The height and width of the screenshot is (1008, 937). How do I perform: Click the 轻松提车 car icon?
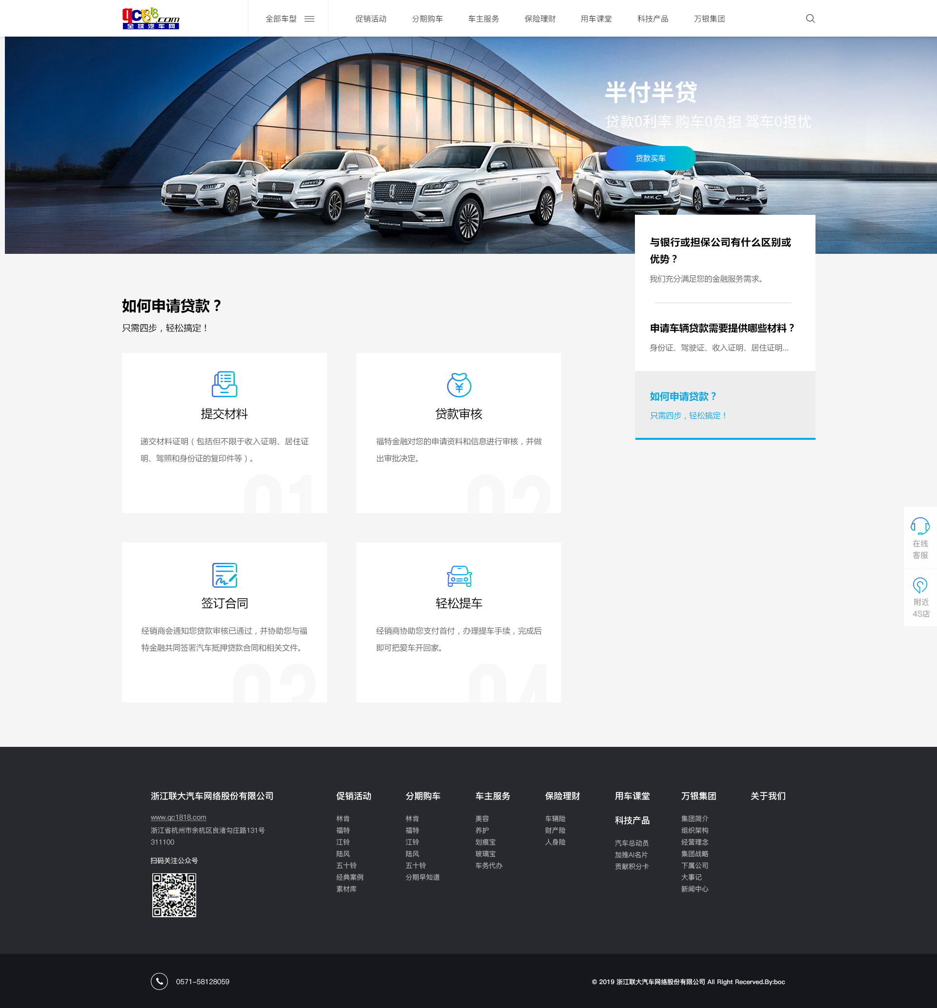click(459, 576)
